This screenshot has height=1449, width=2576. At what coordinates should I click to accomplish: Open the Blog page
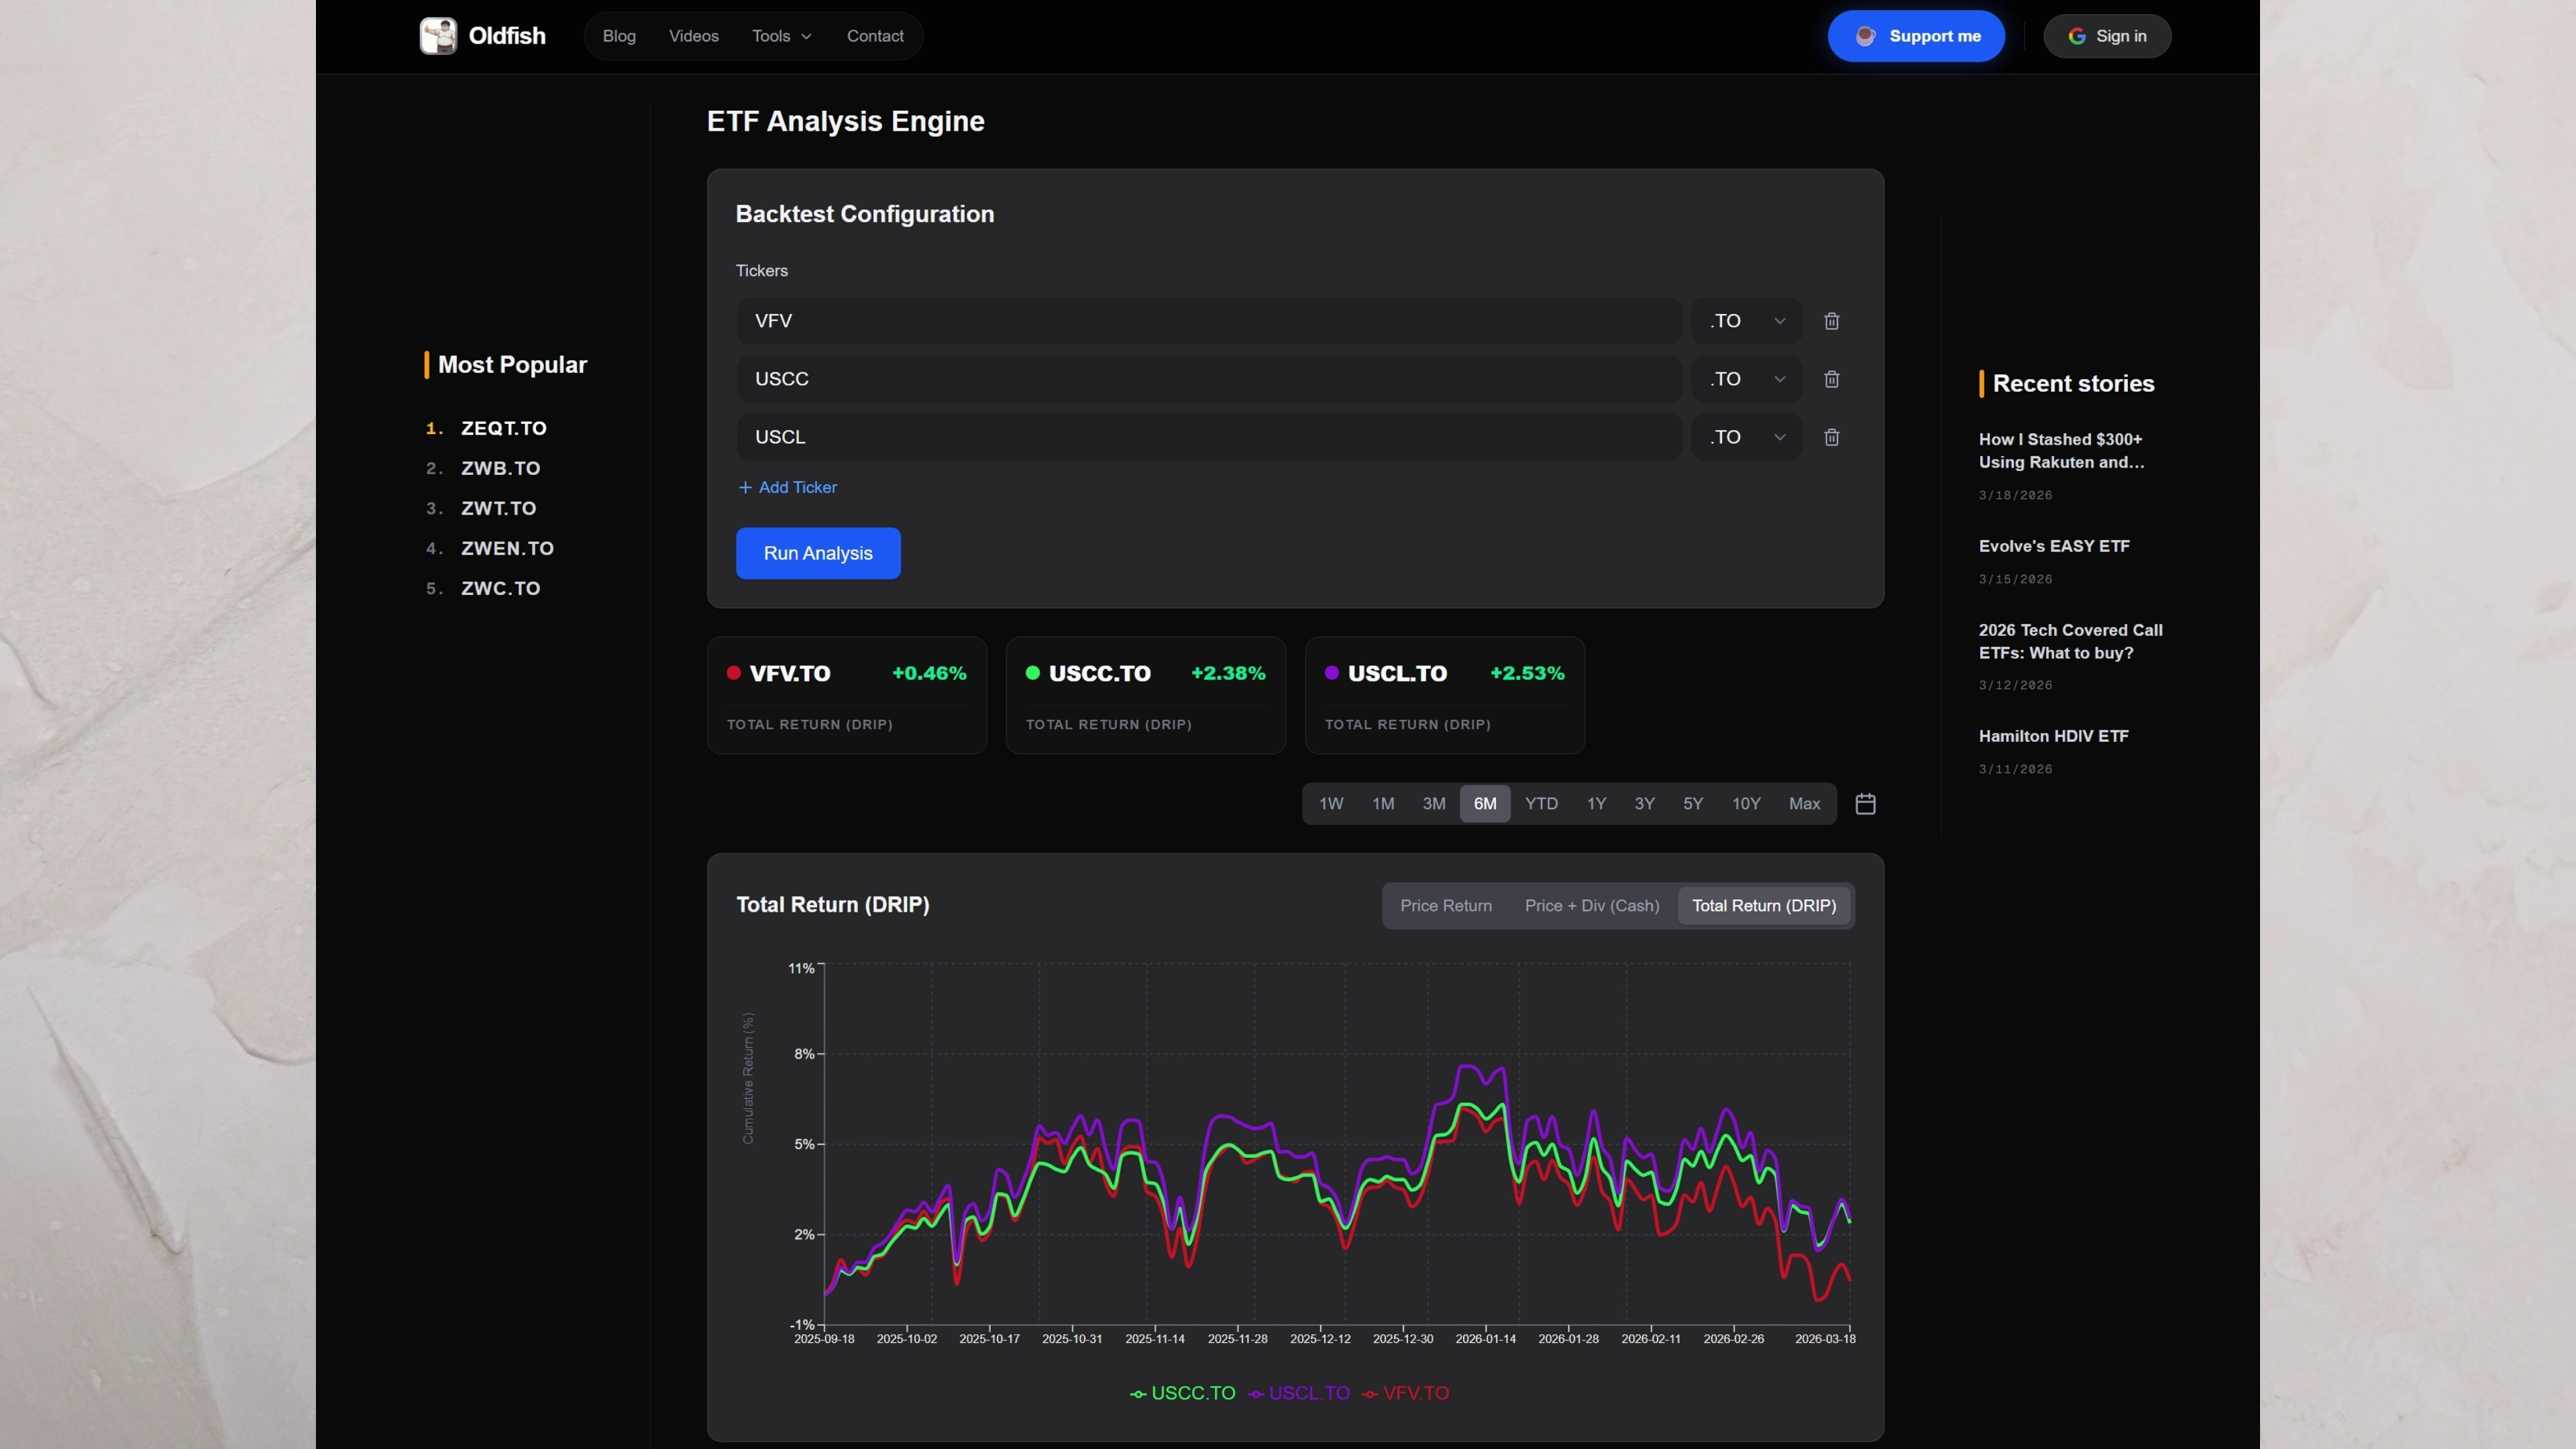619,36
